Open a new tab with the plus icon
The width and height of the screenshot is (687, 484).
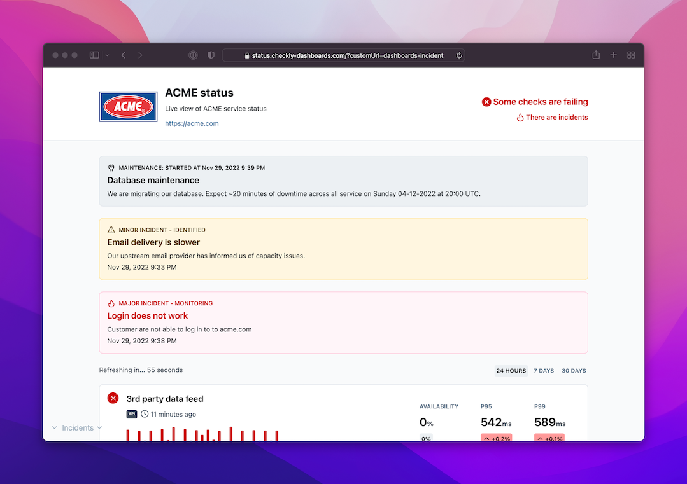click(614, 55)
